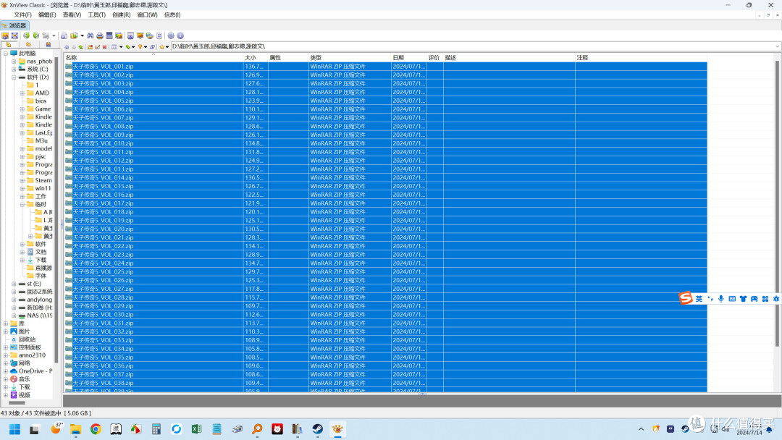Open the view mode dropdown arrow
Viewport: 782px width, 440px height.
[121, 47]
